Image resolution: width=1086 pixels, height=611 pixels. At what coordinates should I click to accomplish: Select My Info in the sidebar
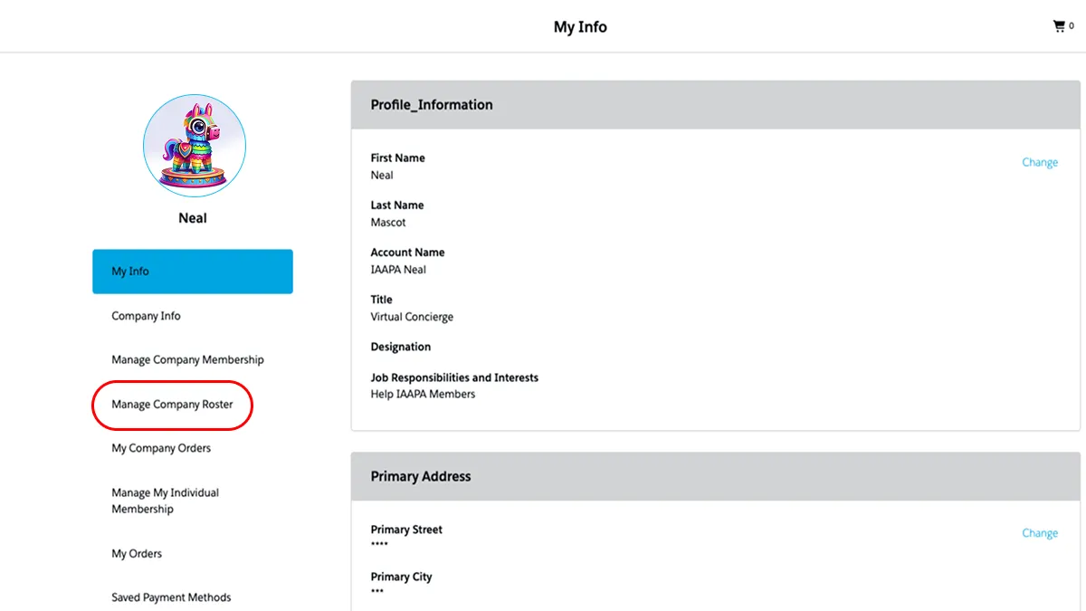pos(192,272)
